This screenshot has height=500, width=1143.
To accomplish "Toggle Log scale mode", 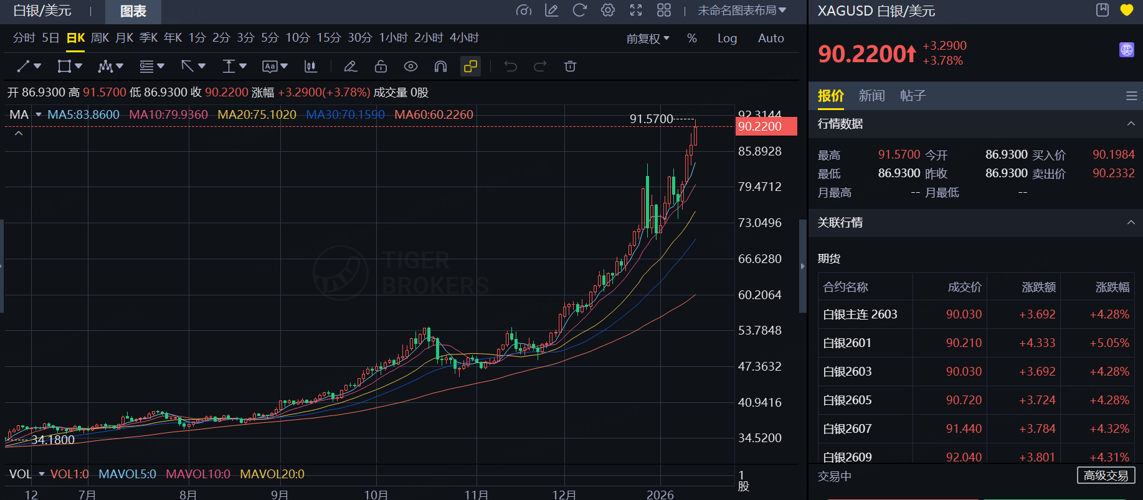I will (727, 39).
